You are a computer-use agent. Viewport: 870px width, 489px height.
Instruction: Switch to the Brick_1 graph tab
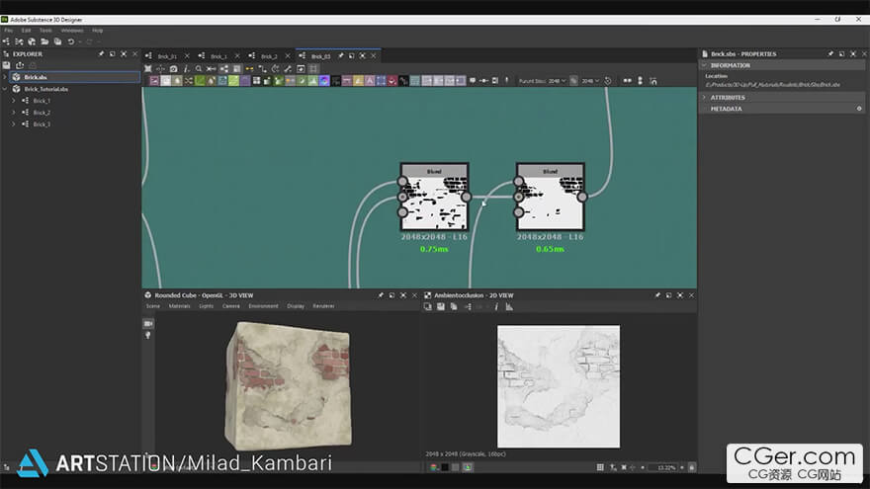tap(218, 56)
